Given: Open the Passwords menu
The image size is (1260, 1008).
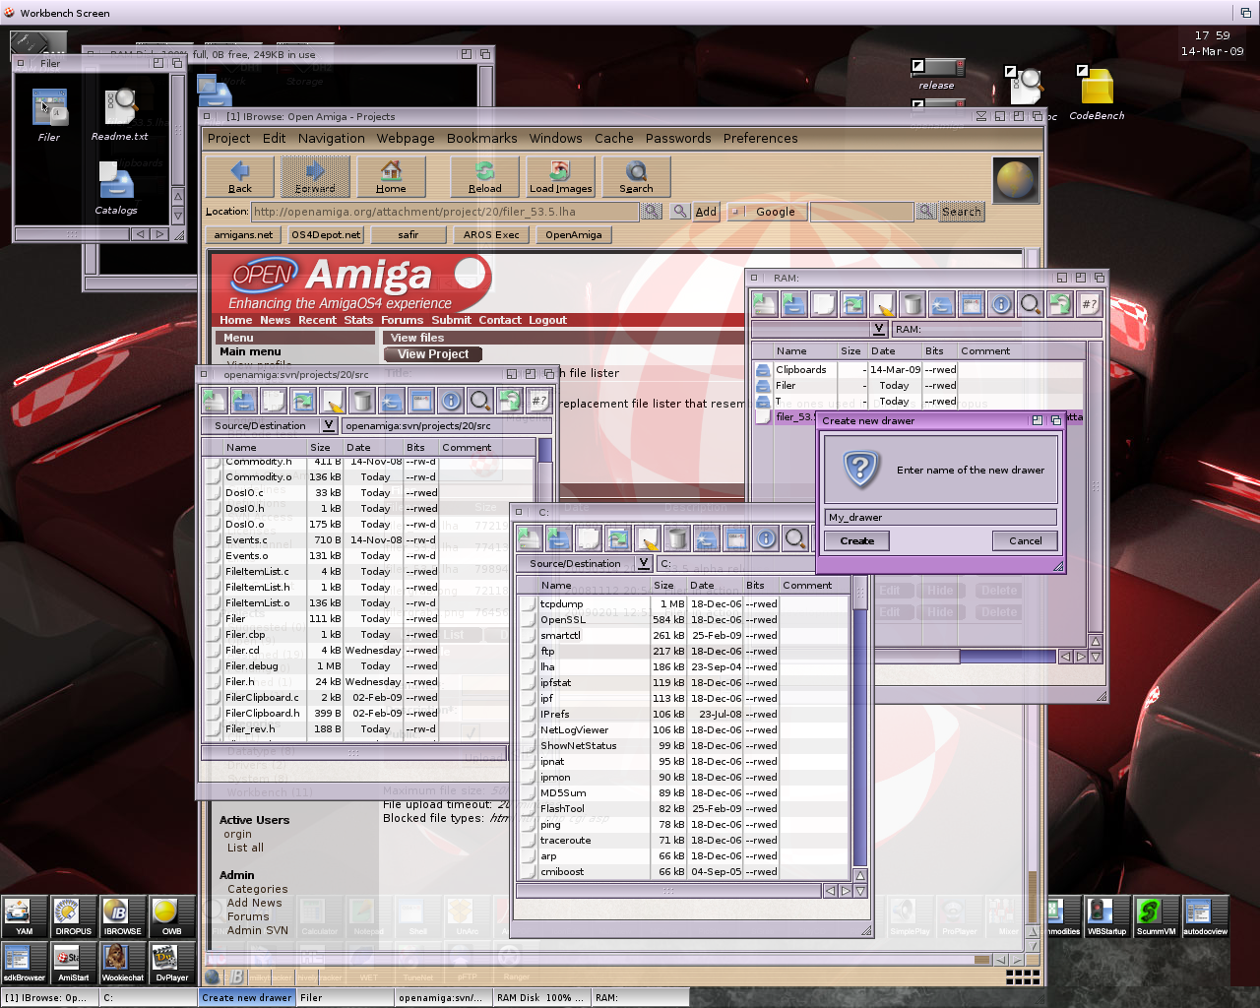Looking at the screenshot, I should 678,139.
